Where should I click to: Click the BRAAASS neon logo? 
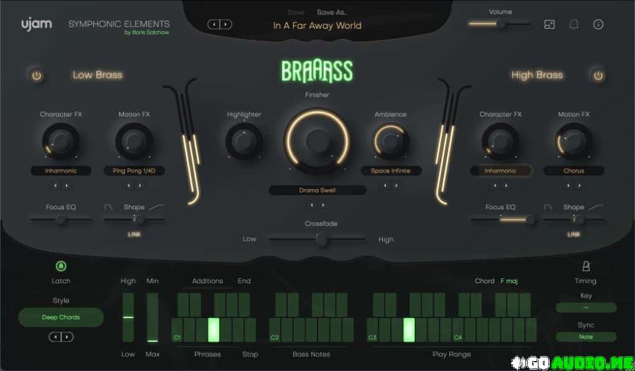(x=317, y=72)
